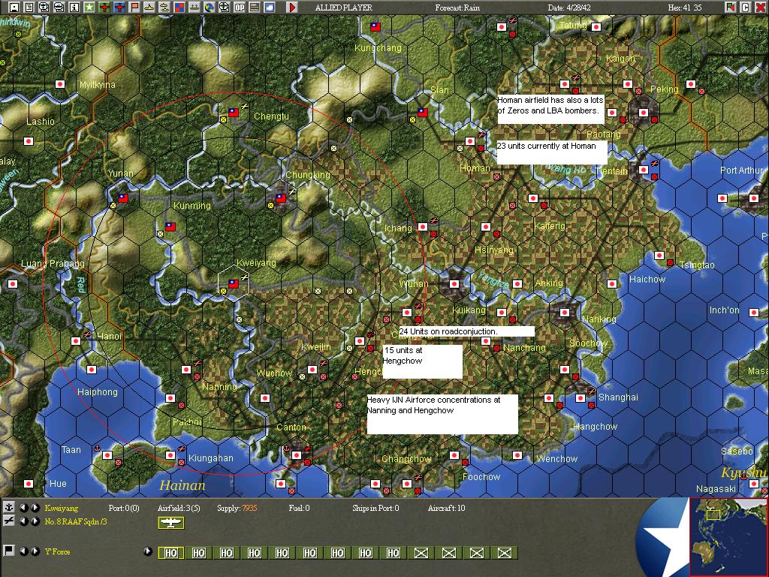
Task: Select the red plane on green icon
Action: pyautogui.click(x=104, y=8)
